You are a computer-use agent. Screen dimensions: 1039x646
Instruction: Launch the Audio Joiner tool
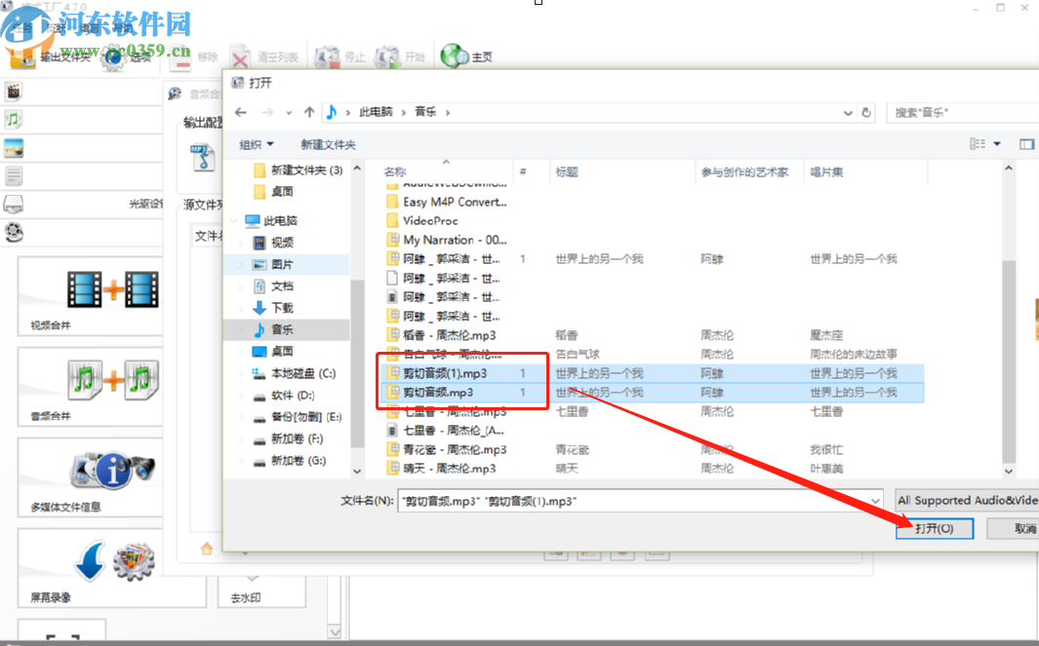tap(90, 387)
